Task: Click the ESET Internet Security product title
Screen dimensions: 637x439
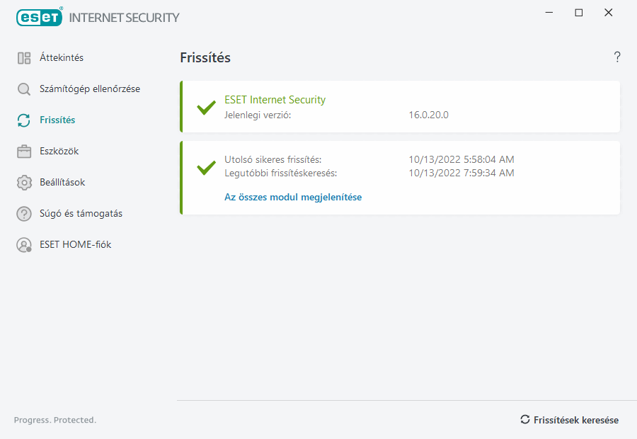Action: 275,100
